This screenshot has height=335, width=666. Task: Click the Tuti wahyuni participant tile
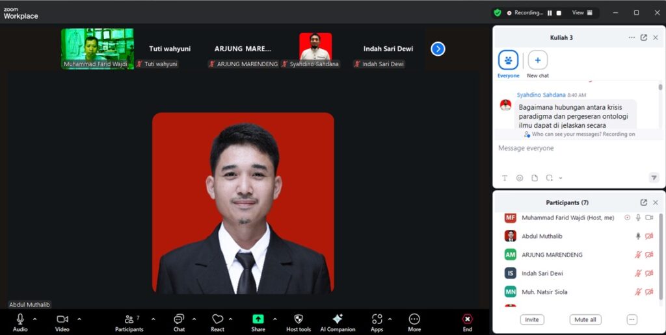pos(170,49)
